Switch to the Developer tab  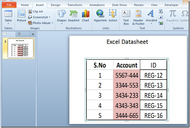click(x=171, y=5)
